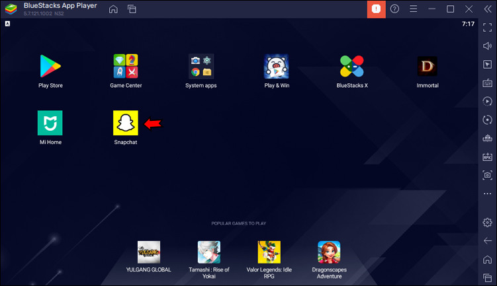Open the hamburger menu in title bar
The width and height of the screenshot is (497, 286).
tap(414, 9)
